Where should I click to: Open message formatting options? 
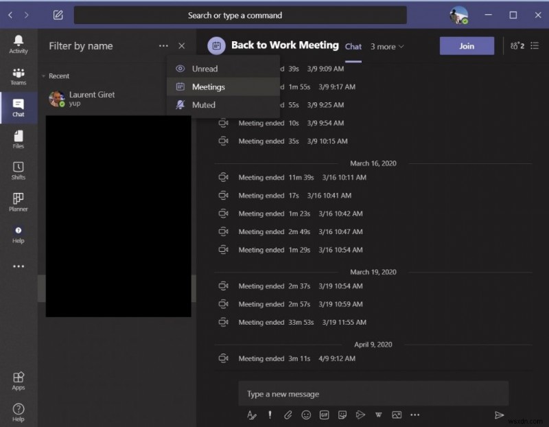(x=251, y=415)
